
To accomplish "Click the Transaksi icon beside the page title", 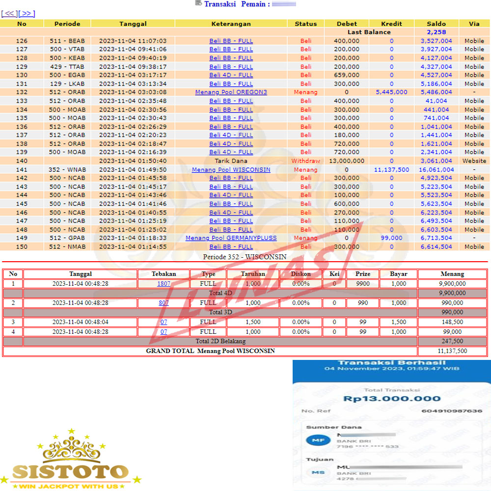I will [198, 3].
